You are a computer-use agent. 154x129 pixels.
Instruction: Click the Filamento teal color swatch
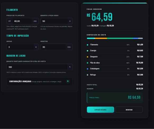click(x=87, y=45)
